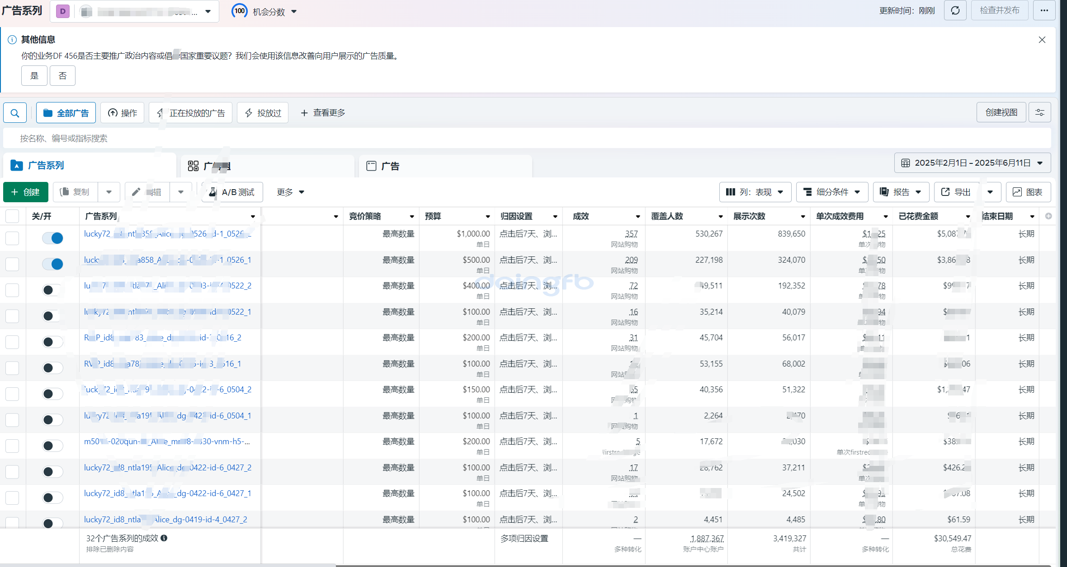Click the 创建视图 create view button
The height and width of the screenshot is (567, 1067).
tap(1001, 112)
